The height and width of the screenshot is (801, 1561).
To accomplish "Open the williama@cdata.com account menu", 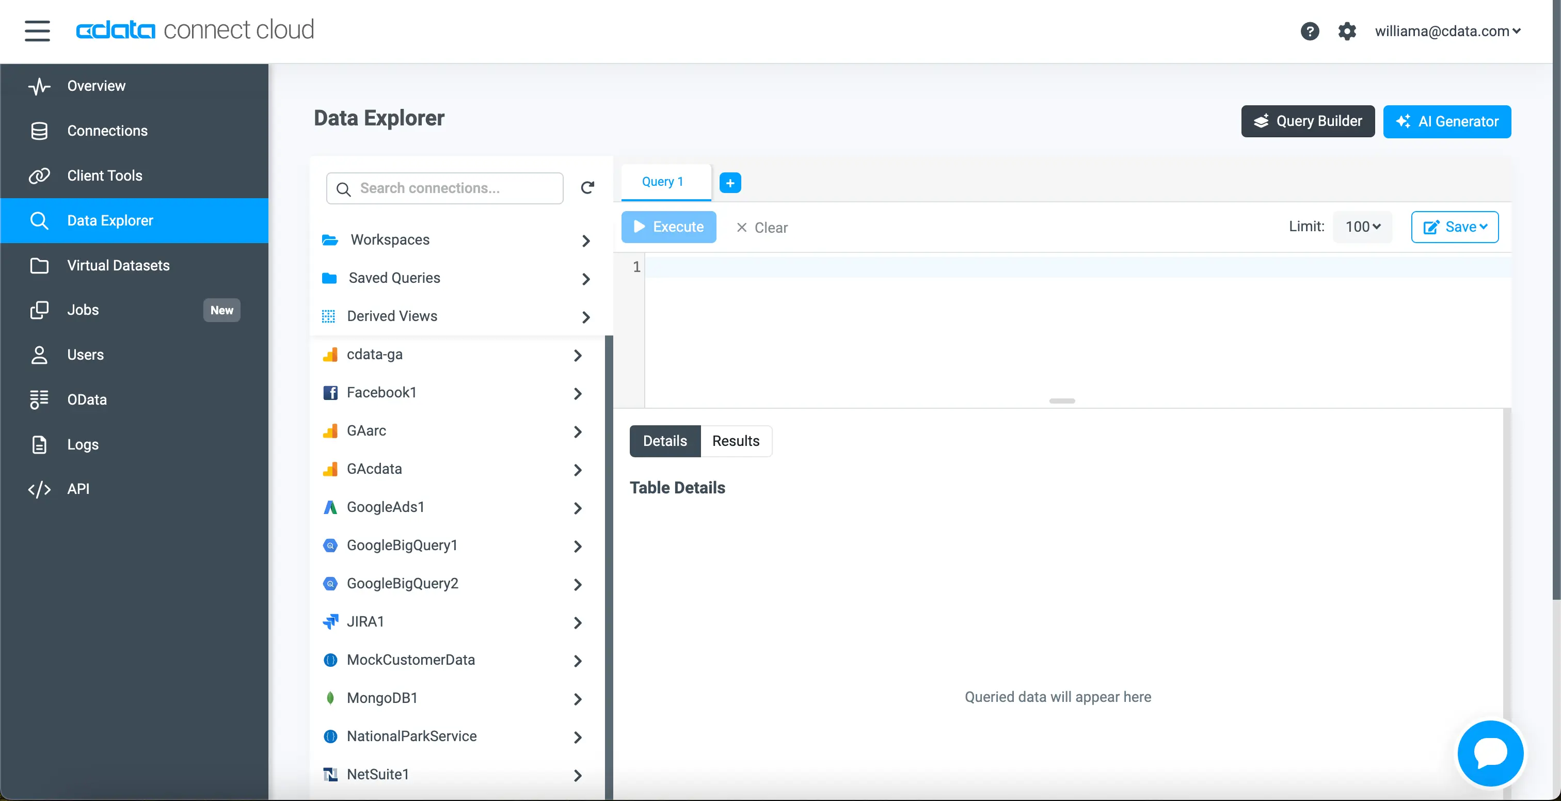I will point(1447,31).
